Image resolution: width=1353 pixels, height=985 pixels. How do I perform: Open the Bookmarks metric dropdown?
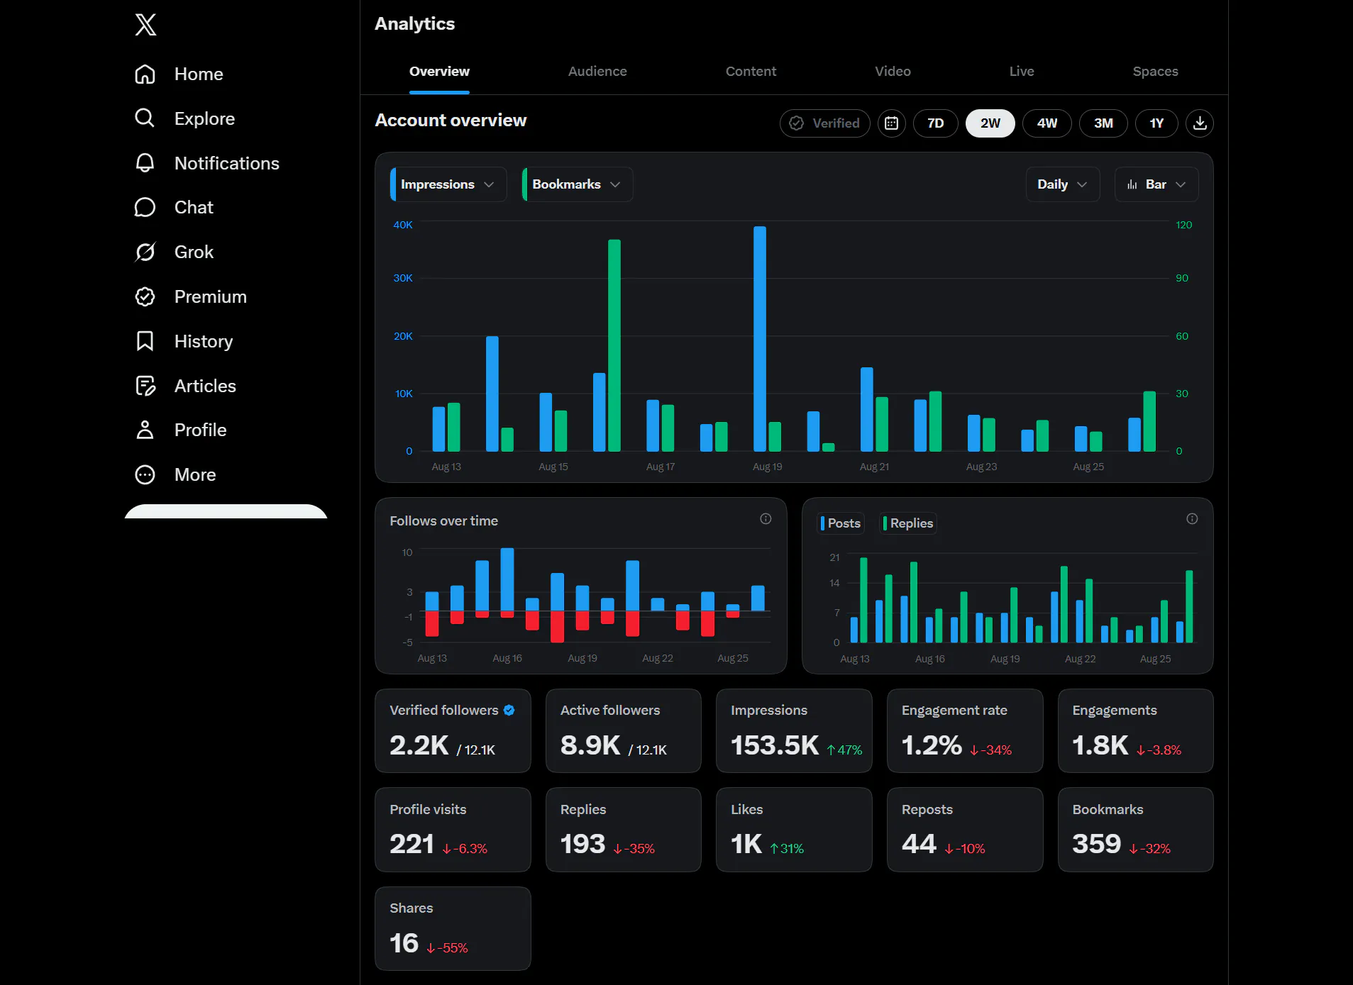pos(578,184)
